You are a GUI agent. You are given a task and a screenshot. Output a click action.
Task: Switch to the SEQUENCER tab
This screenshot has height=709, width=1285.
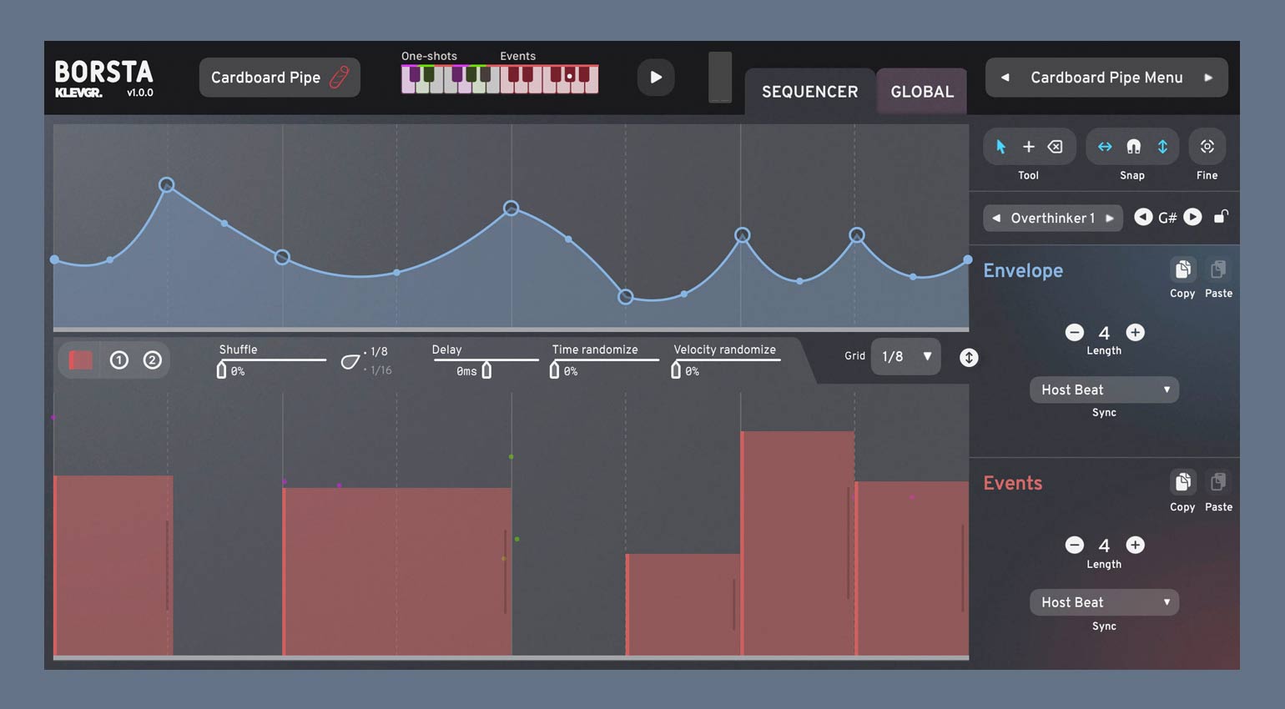pyautogui.click(x=809, y=92)
